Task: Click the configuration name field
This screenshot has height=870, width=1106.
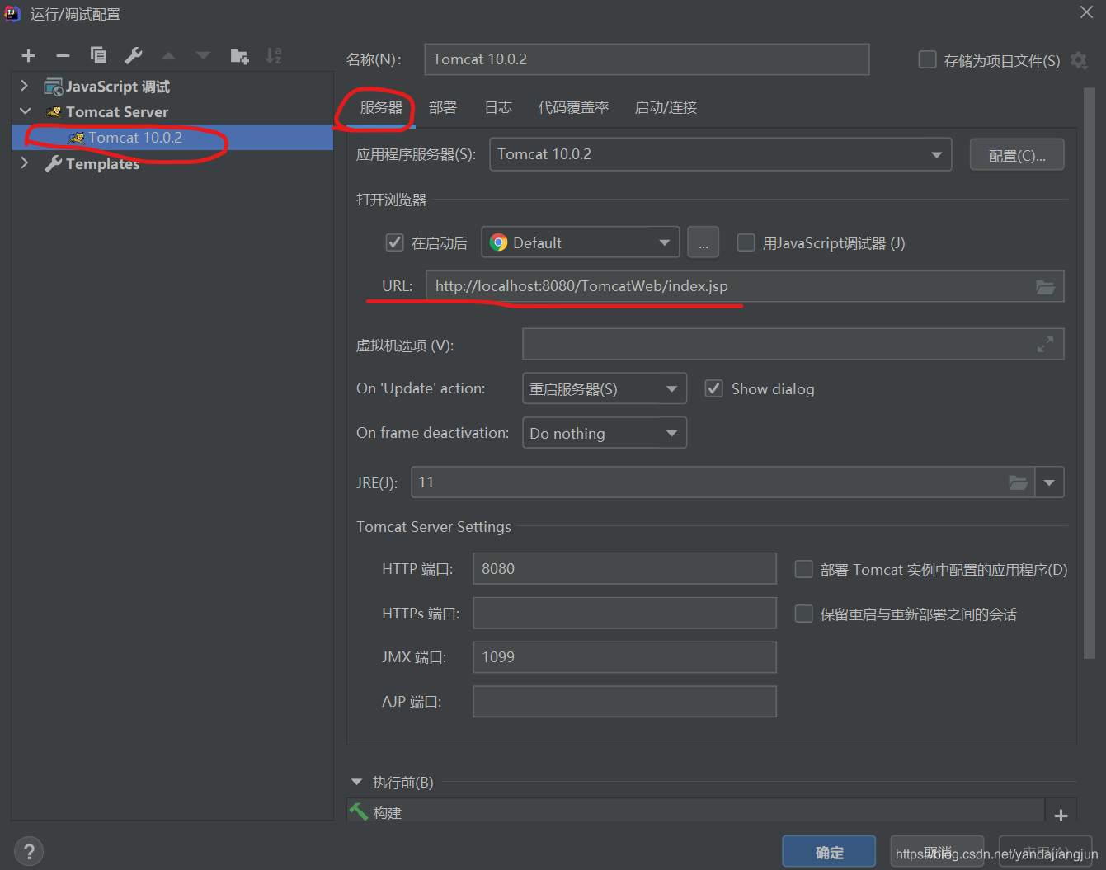Action: click(x=647, y=59)
